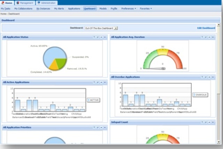Open My Instances menu item
This screenshot has width=223, height=149.
(x=43, y=8)
